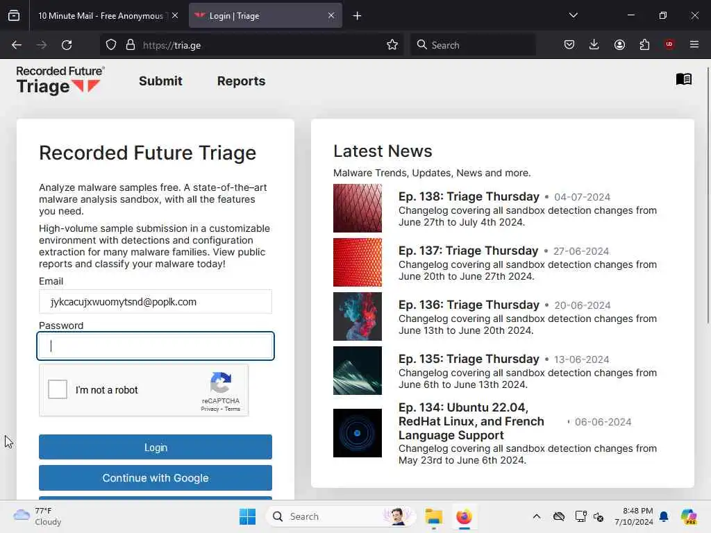711x533 pixels.
Task: Focus the Password input field
Action: (x=156, y=346)
